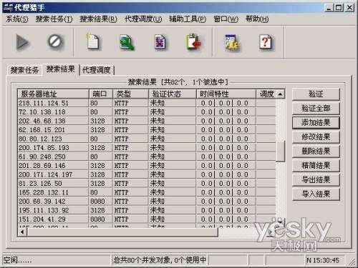This screenshot has width=358, height=268.
Task: Click the horizontal scrollbar left arrow
Action: click(22, 232)
